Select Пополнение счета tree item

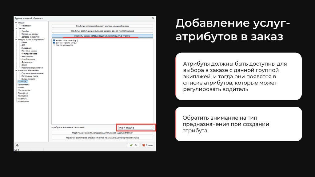point(30,76)
